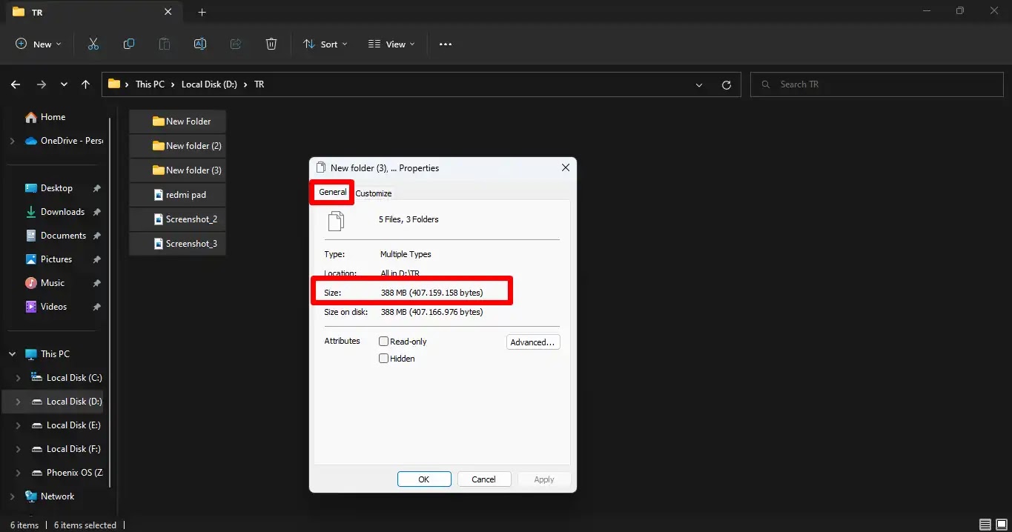Expand Local Disk (E:) tree node
This screenshot has height=532, width=1012.
click(19, 425)
